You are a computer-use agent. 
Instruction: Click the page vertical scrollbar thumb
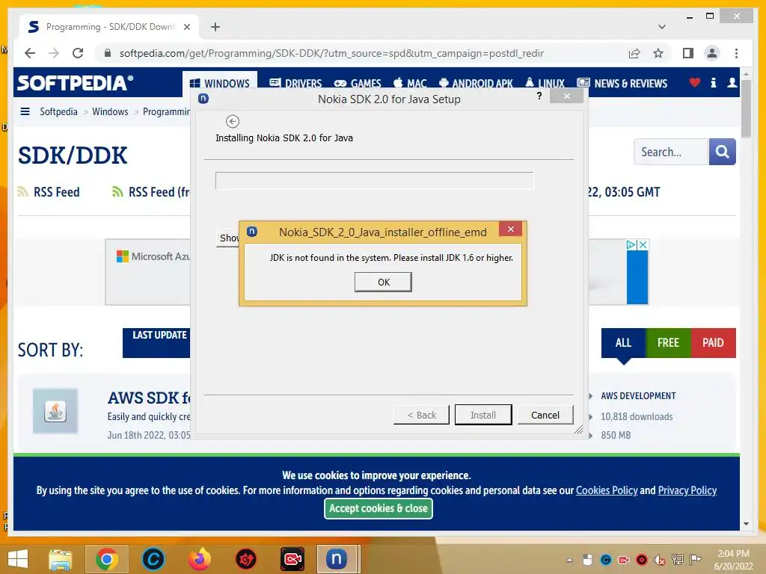tap(746, 108)
